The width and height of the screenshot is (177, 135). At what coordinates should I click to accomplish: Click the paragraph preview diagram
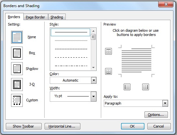point(136,61)
